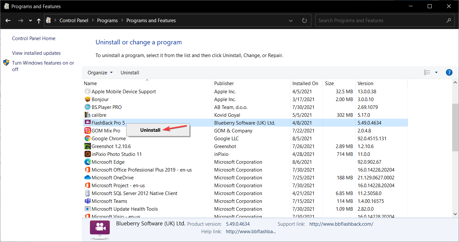Image resolution: width=459 pixels, height=242 pixels.
Task: Open the recent locations dropdown arrow
Action: [x=30, y=21]
